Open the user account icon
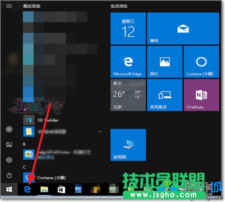Screen dimensions: 225x202 point(9,129)
